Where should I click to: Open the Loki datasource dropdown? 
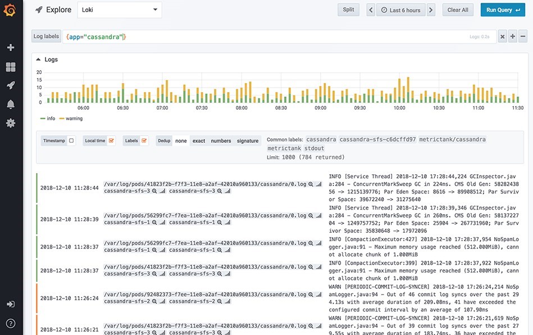pos(120,10)
